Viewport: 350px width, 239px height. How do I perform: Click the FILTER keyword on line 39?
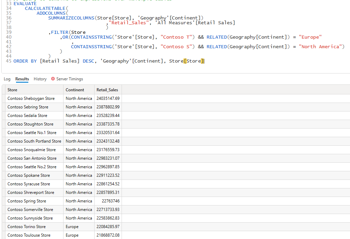tap(60, 32)
